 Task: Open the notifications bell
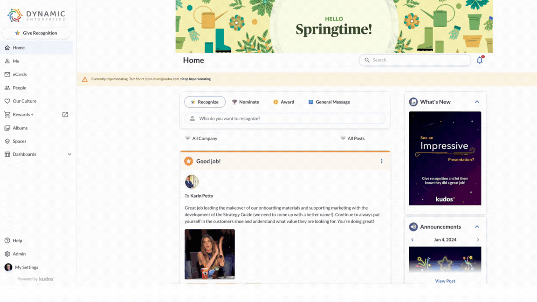[x=480, y=60]
